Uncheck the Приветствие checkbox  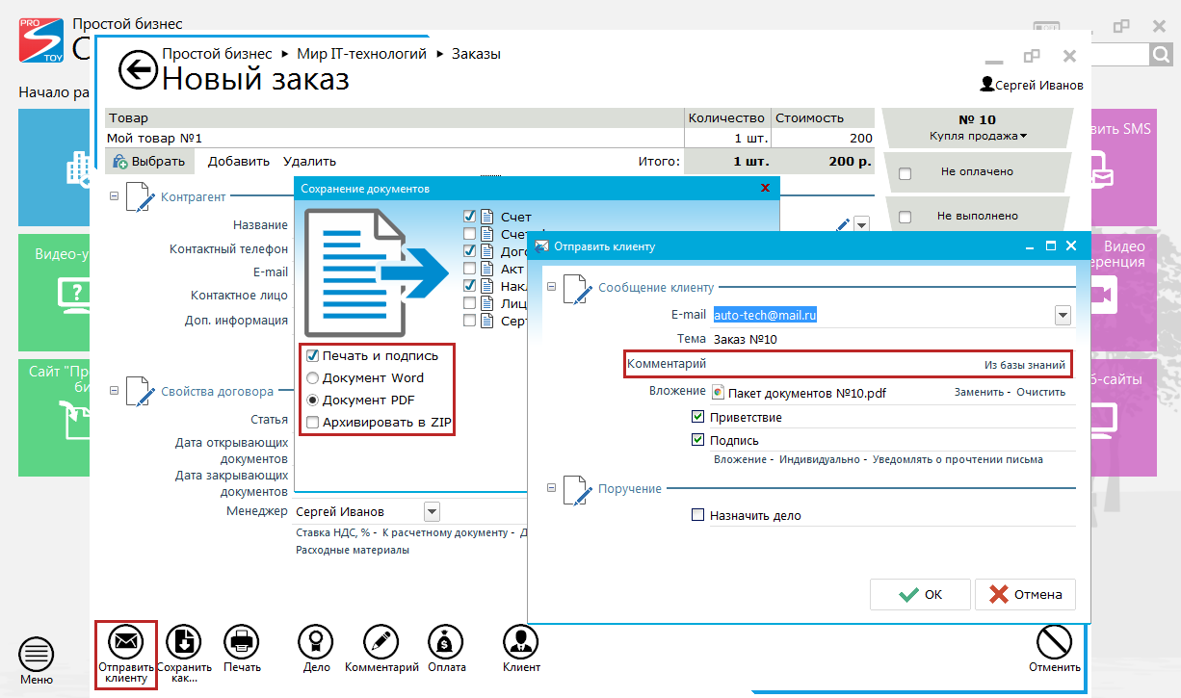(x=698, y=417)
